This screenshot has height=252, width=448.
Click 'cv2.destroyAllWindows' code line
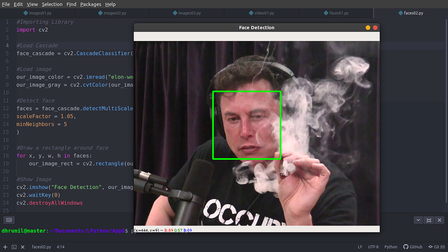(x=50, y=203)
